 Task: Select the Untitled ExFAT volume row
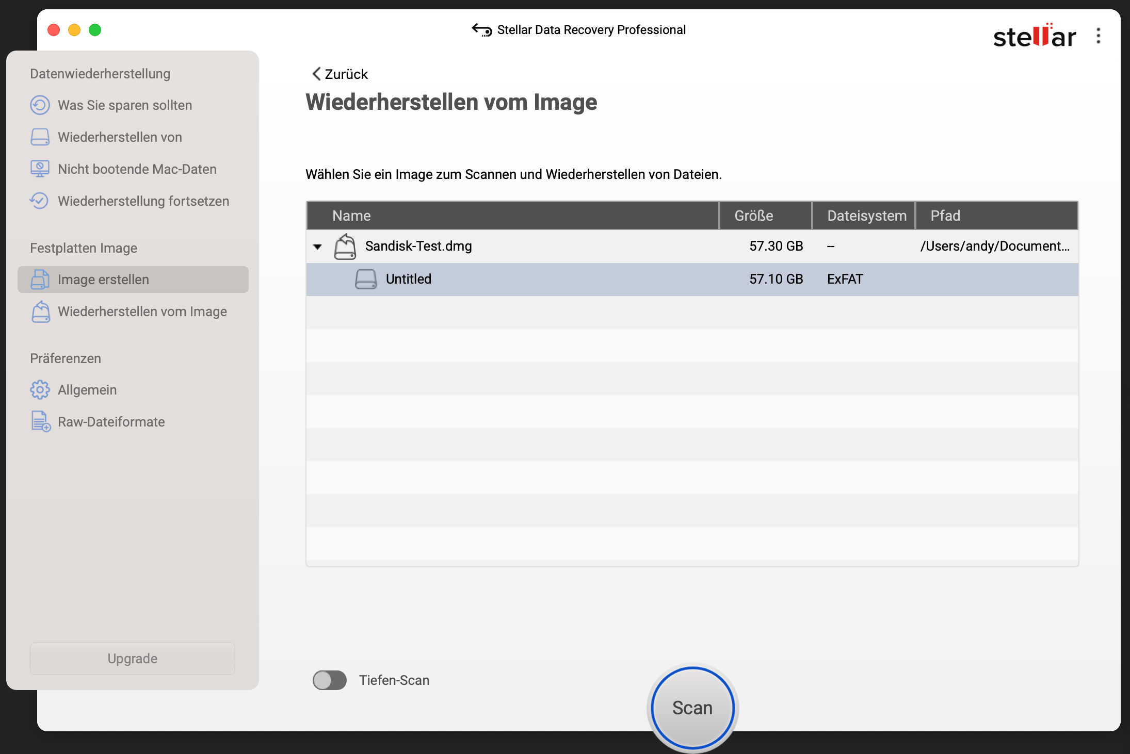point(692,280)
